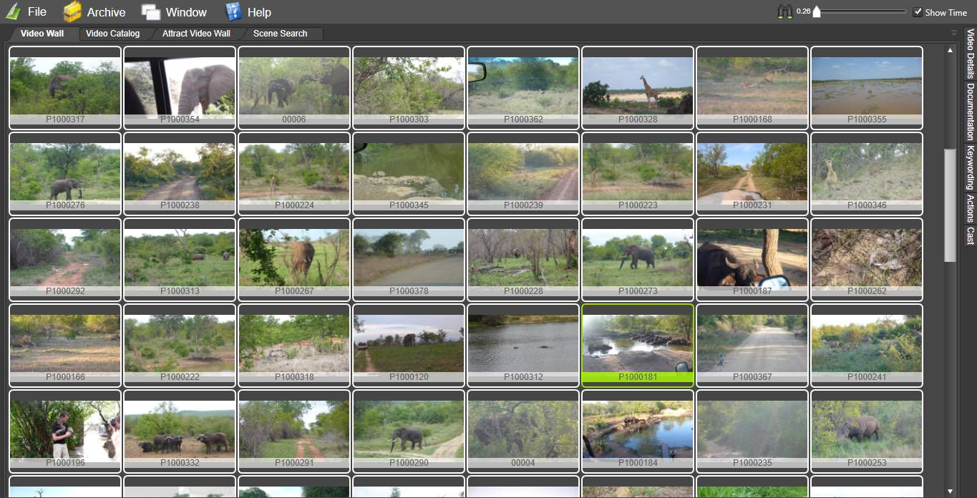This screenshot has width=977, height=498.
Task: Select video thumbnail P1000184
Action: click(x=638, y=431)
